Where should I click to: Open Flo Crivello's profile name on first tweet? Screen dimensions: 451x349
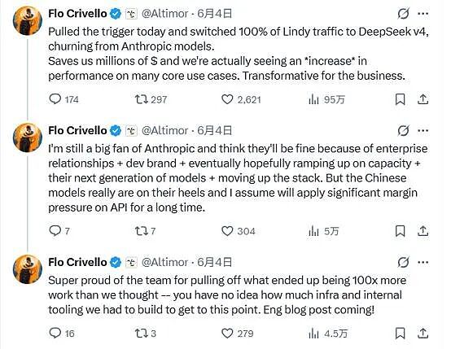pyautogui.click(x=77, y=14)
